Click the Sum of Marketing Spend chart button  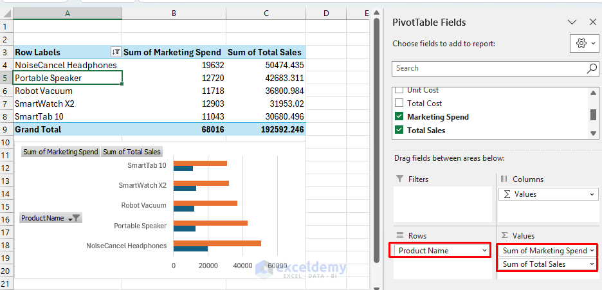(x=60, y=152)
